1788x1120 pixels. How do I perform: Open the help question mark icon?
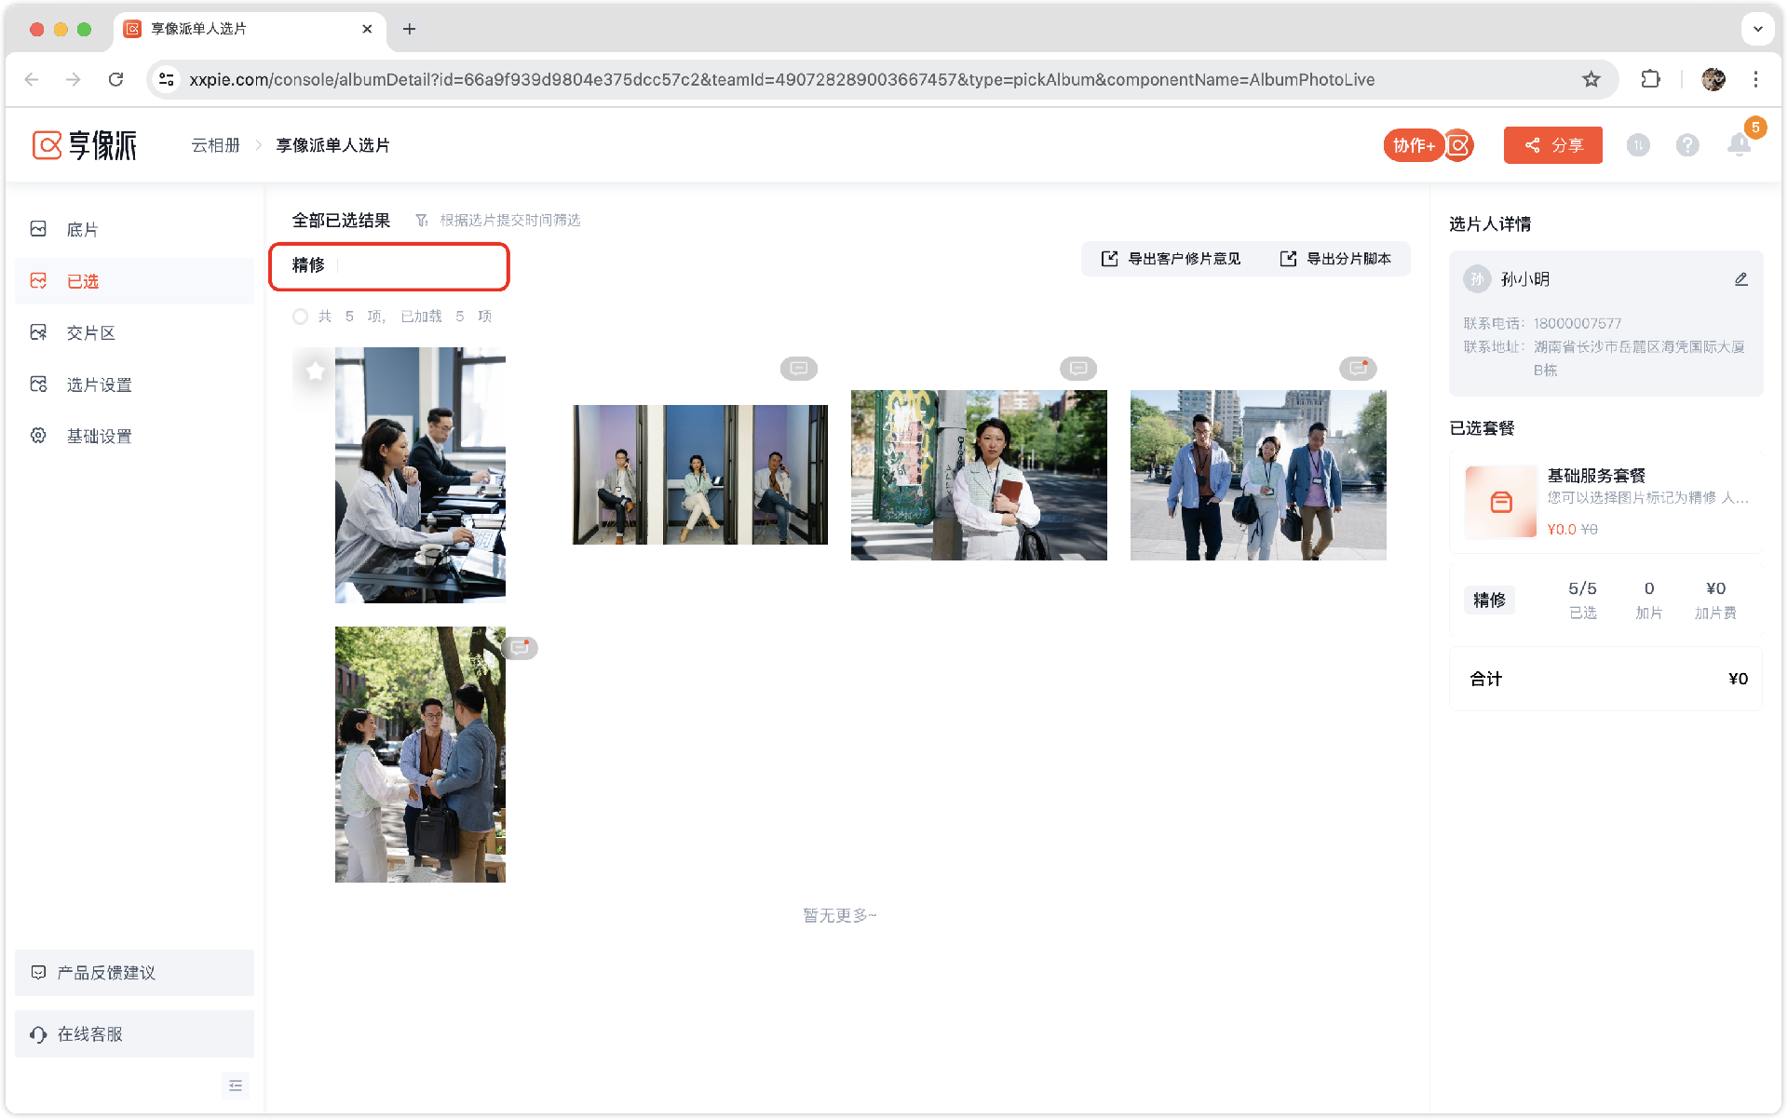[x=1686, y=145]
